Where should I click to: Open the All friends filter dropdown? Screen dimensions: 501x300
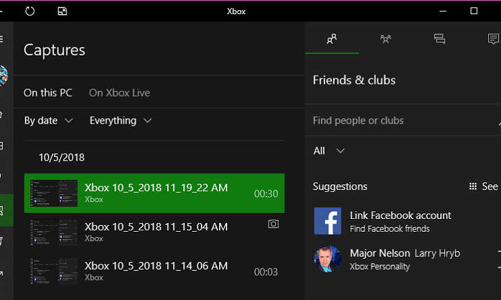(329, 151)
